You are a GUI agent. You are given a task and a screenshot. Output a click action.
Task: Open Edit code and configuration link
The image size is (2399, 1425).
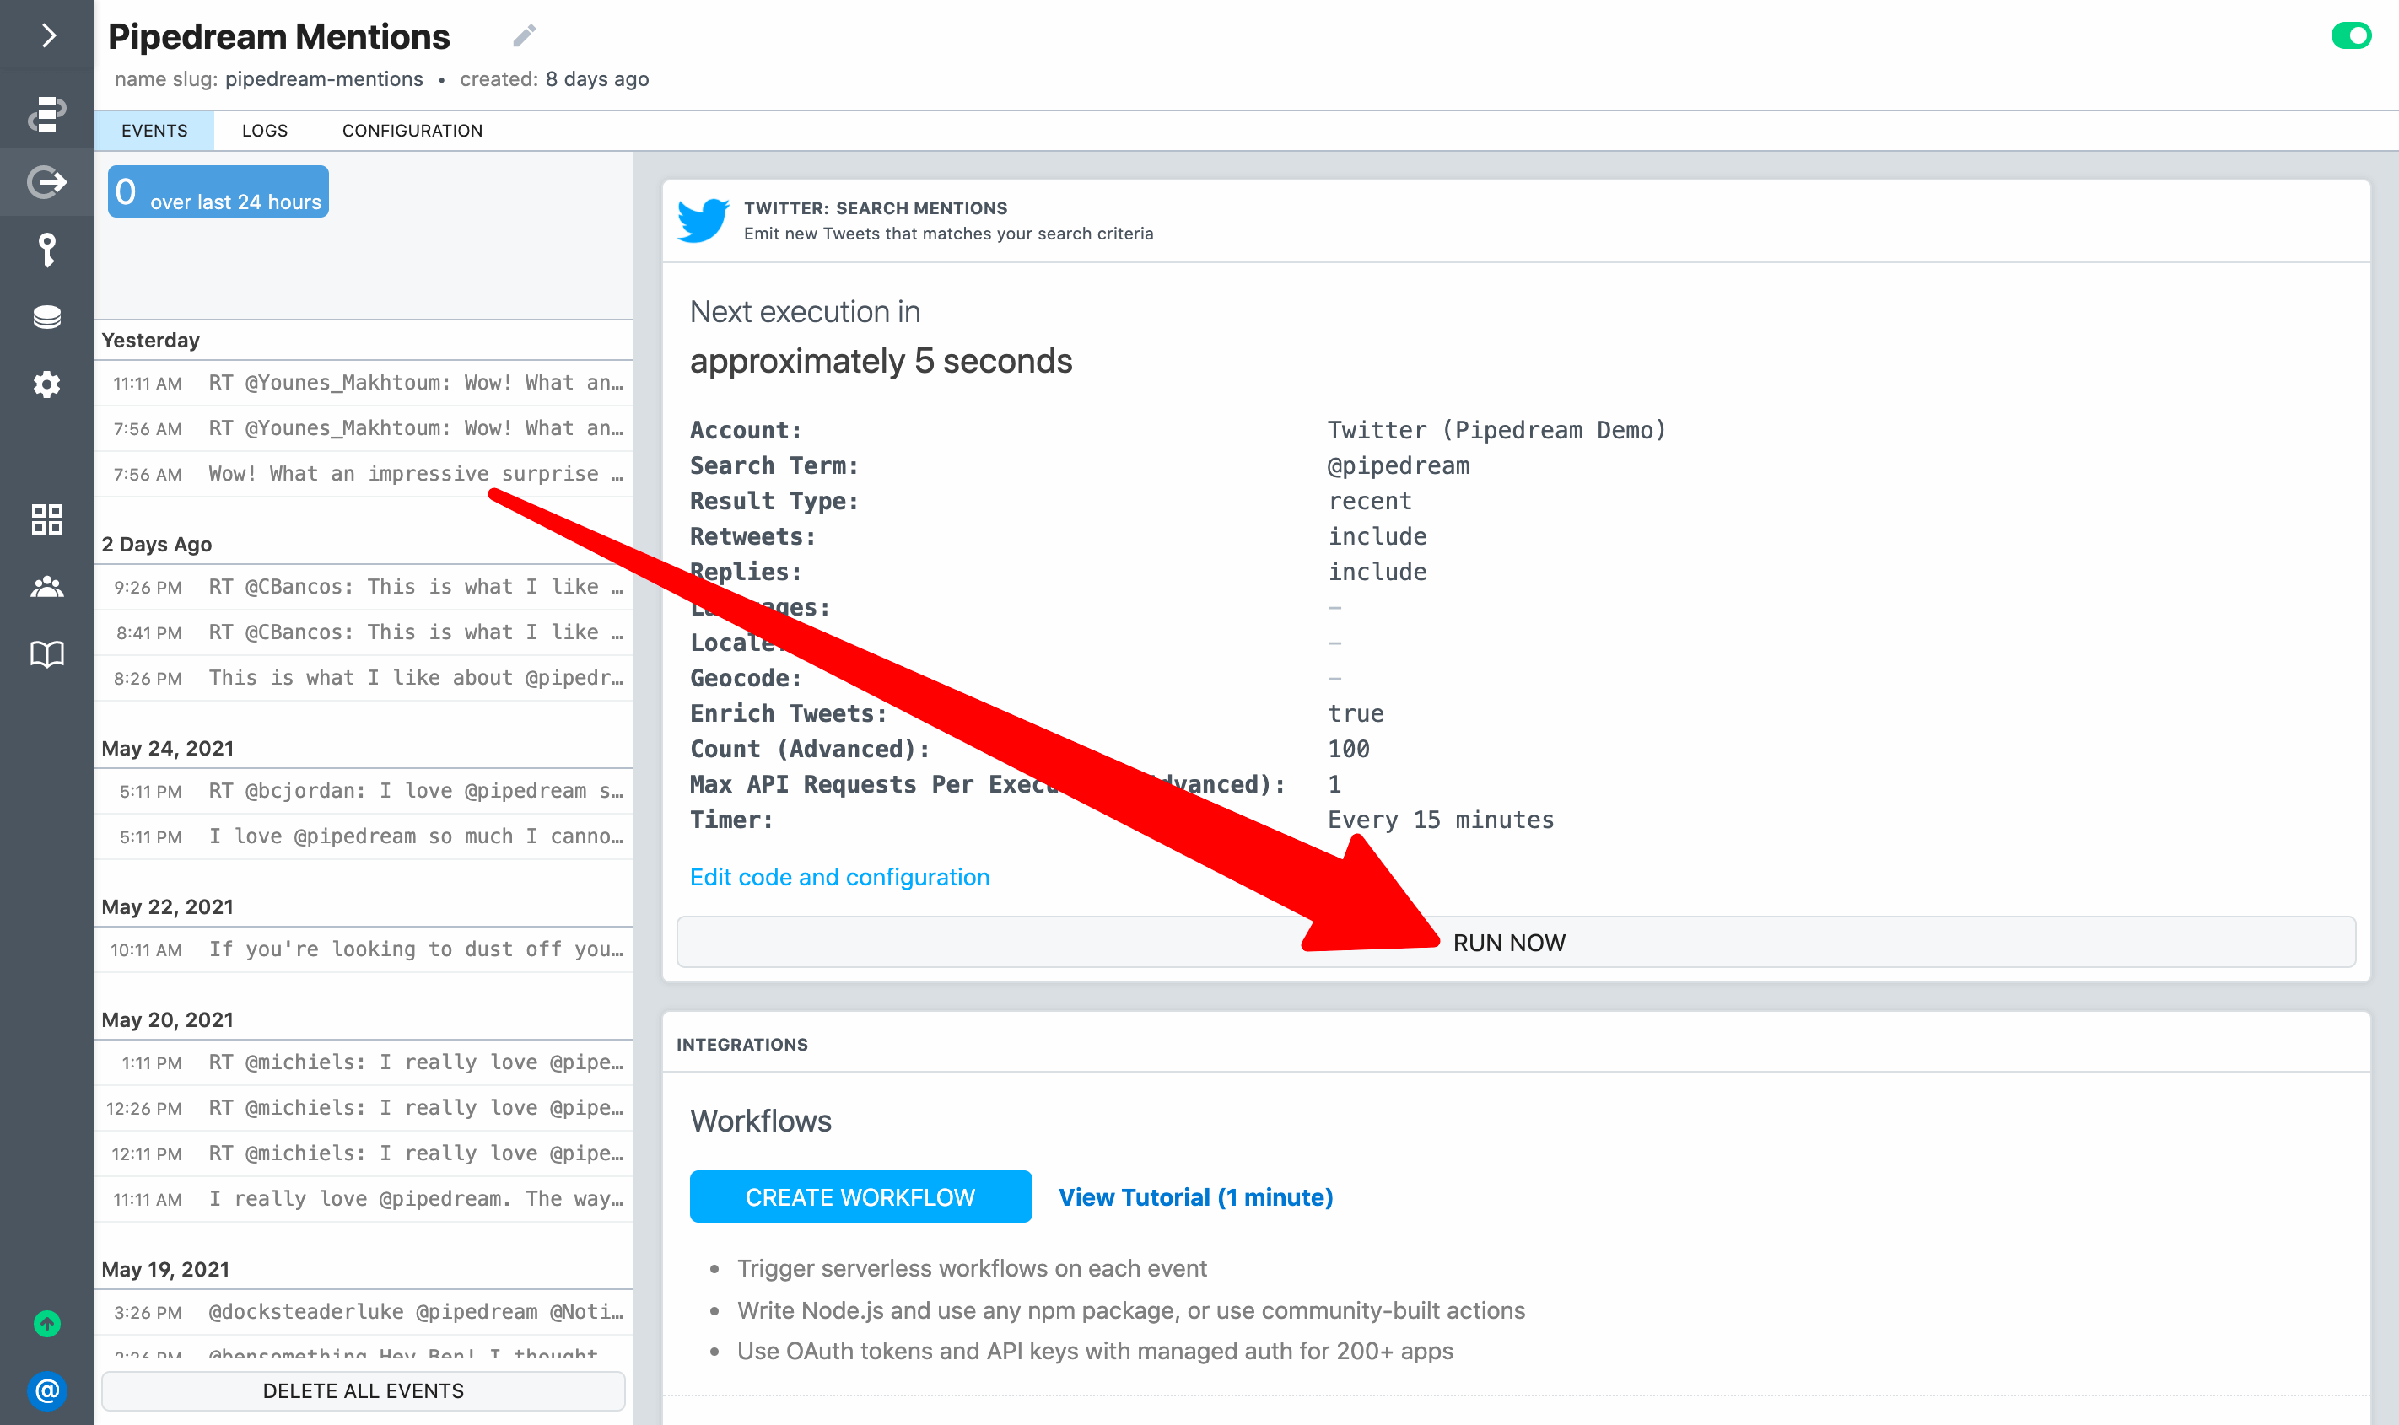pyautogui.click(x=838, y=877)
